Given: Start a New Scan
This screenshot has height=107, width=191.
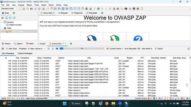Looking at the screenshot, I should 11,49.
